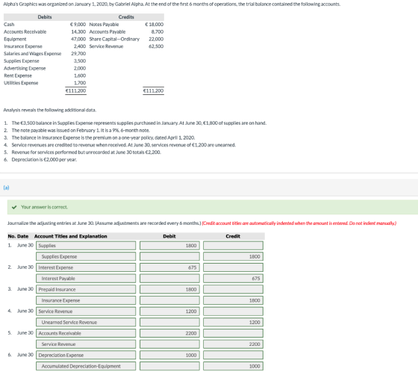
Task: Click the green correct-answer checkmark icon
Action: (14, 207)
